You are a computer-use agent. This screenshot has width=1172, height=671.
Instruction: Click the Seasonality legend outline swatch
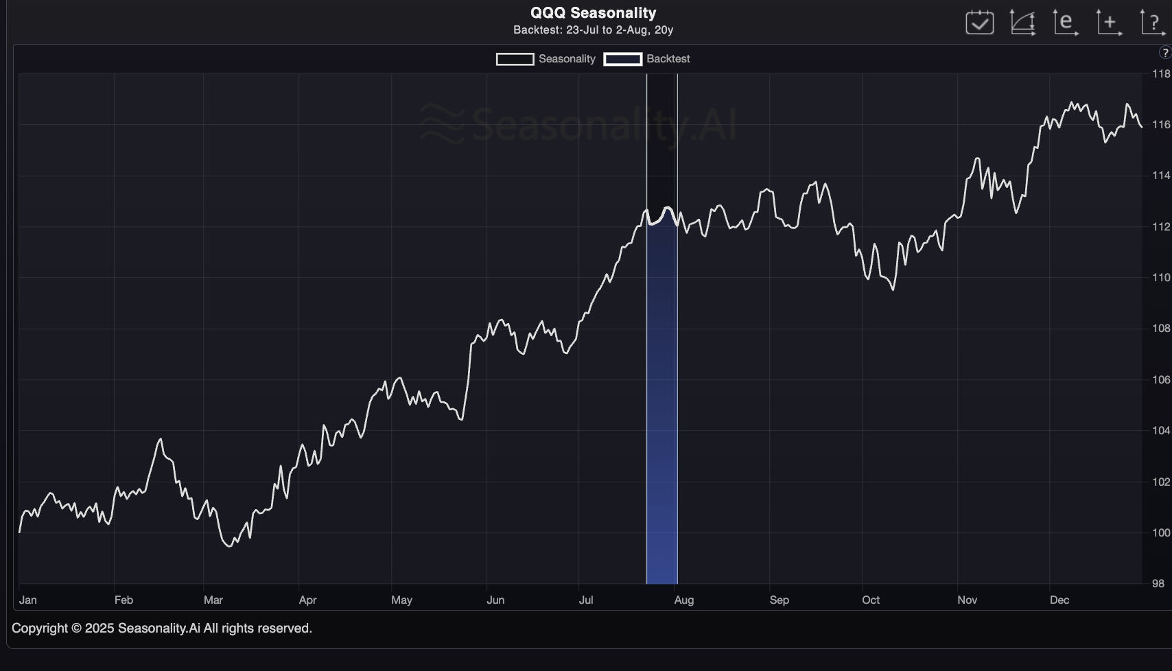[x=515, y=59]
